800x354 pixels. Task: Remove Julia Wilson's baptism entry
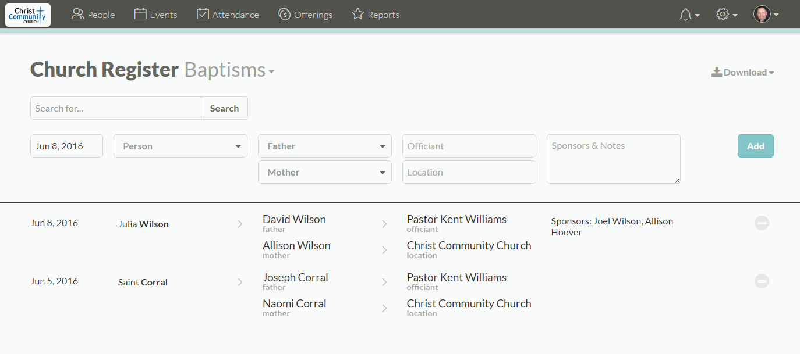click(762, 223)
